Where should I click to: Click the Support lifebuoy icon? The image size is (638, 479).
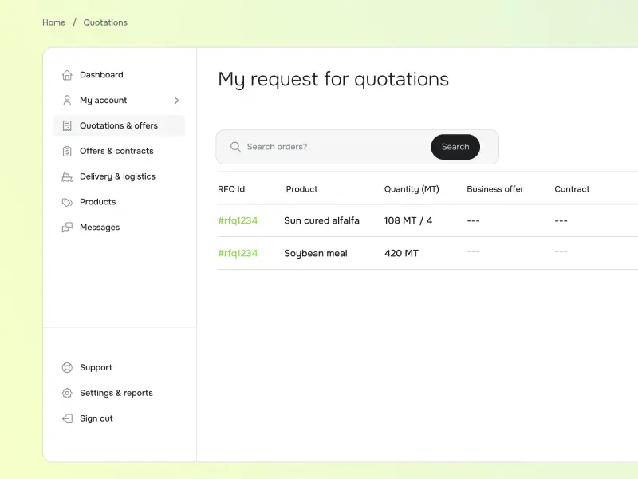tap(67, 368)
